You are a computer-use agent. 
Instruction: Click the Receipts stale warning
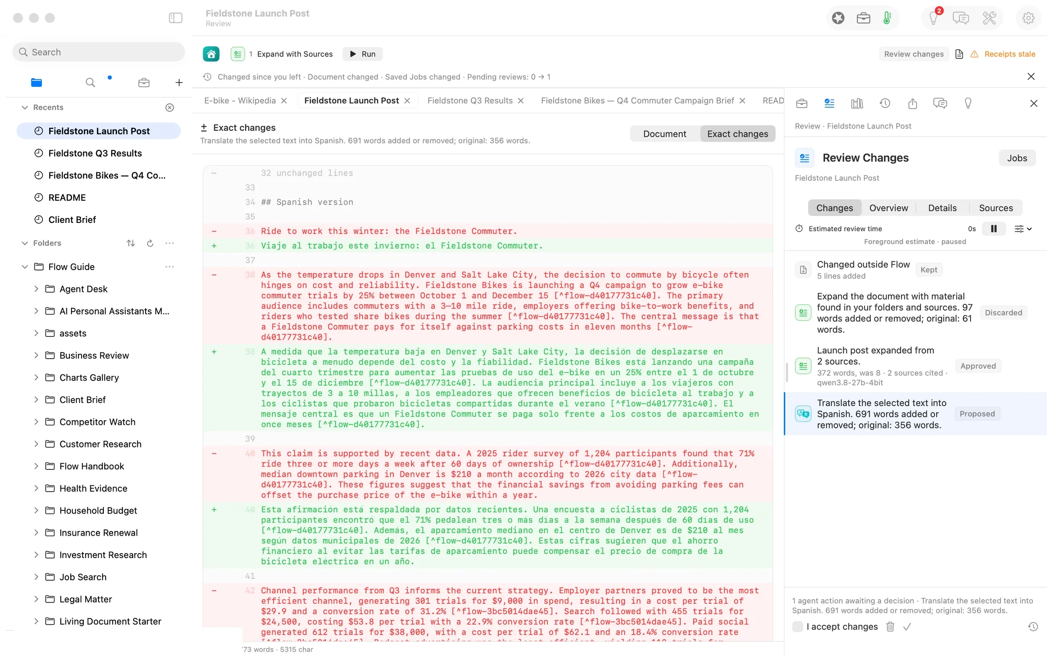pyautogui.click(x=1003, y=54)
